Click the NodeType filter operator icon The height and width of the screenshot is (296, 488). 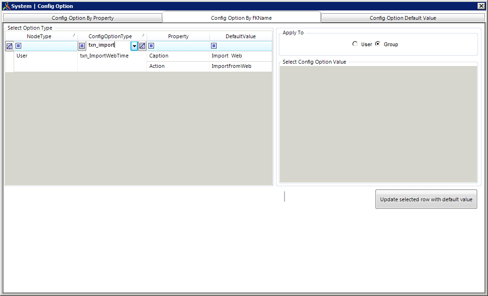pyautogui.click(x=18, y=46)
